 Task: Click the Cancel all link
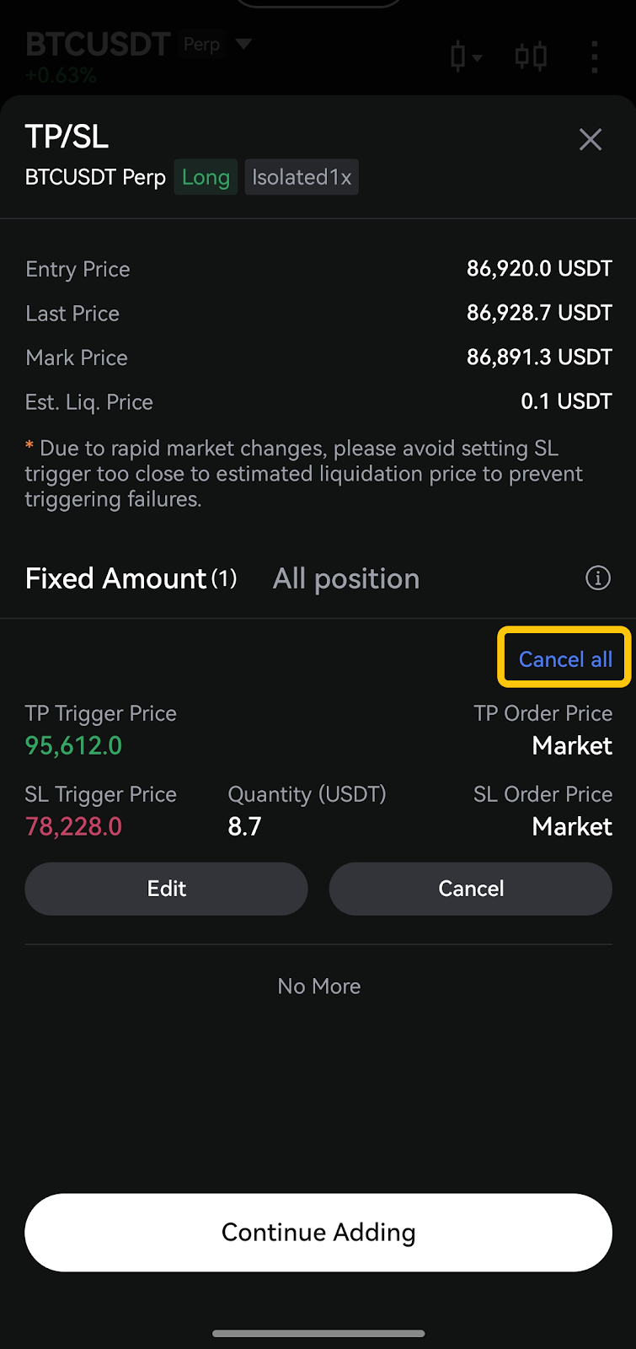pyautogui.click(x=565, y=658)
